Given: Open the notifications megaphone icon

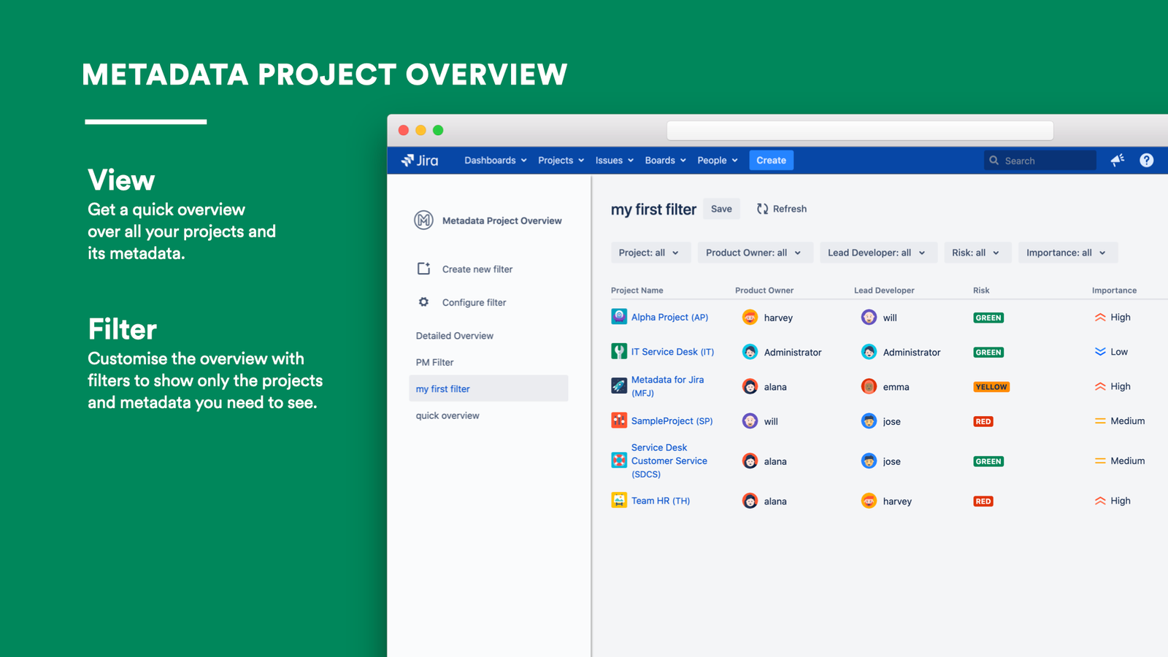Looking at the screenshot, I should (x=1118, y=161).
